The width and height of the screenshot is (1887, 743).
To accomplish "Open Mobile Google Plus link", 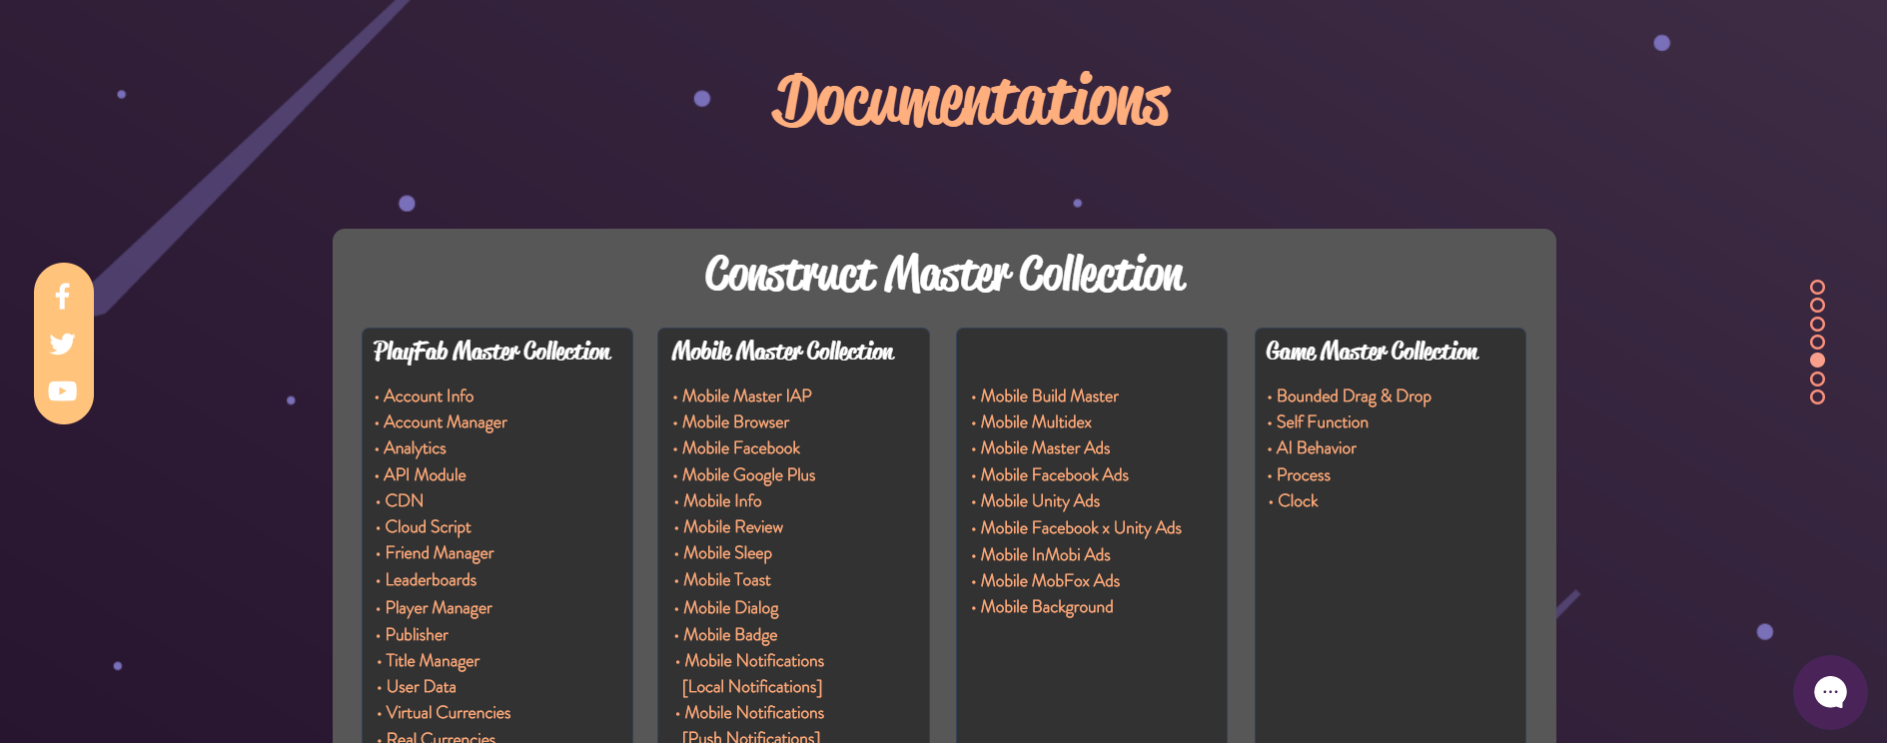I will (748, 475).
